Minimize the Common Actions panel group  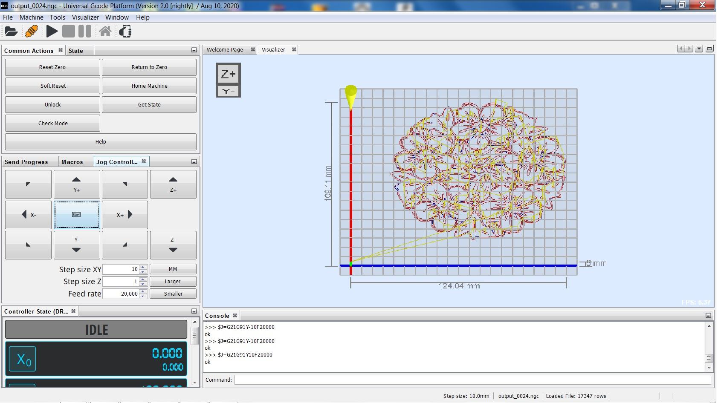(194, 50)
